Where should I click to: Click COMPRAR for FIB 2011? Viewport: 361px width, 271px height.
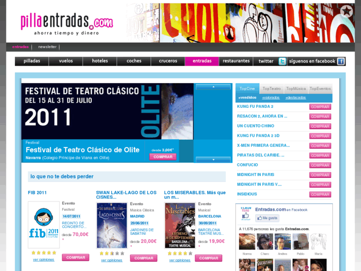point(75,258)
